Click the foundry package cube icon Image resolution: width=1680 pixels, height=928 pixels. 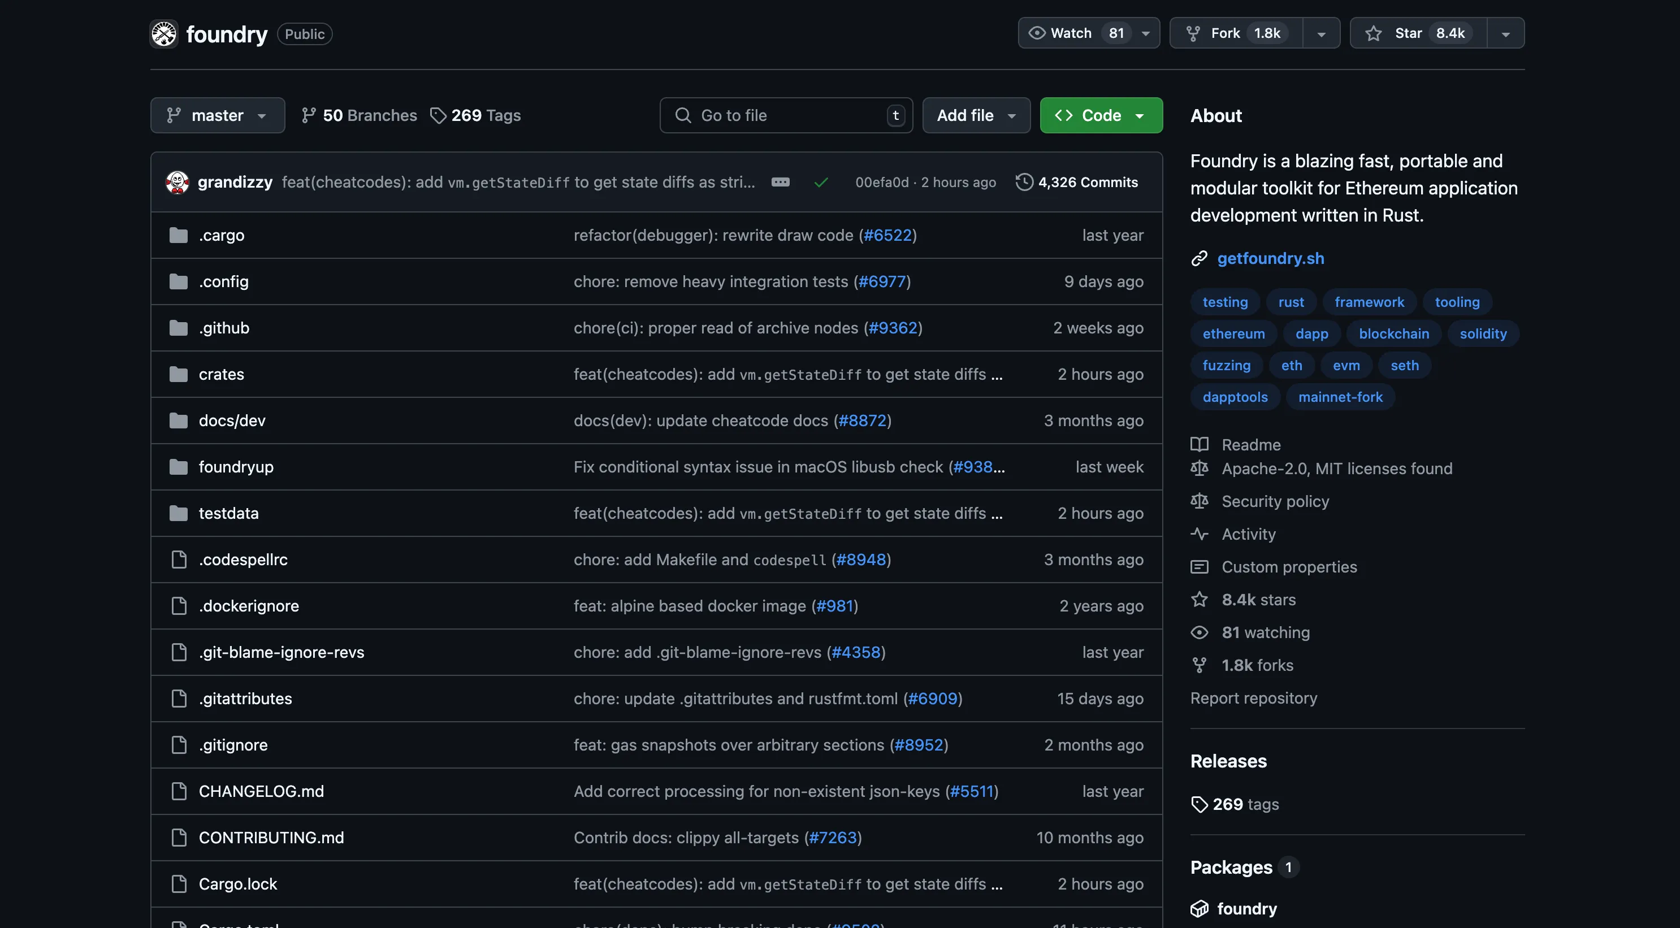point(1200,908)
